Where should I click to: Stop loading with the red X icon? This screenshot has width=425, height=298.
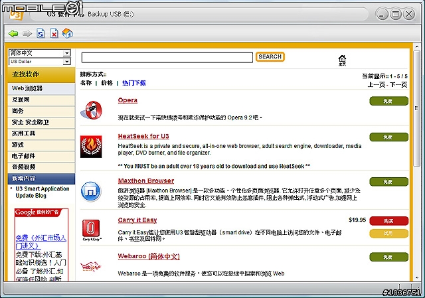[x=54, y=33]
